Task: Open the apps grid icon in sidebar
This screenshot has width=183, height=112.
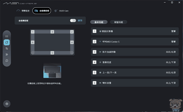Action: pos(7,36)
